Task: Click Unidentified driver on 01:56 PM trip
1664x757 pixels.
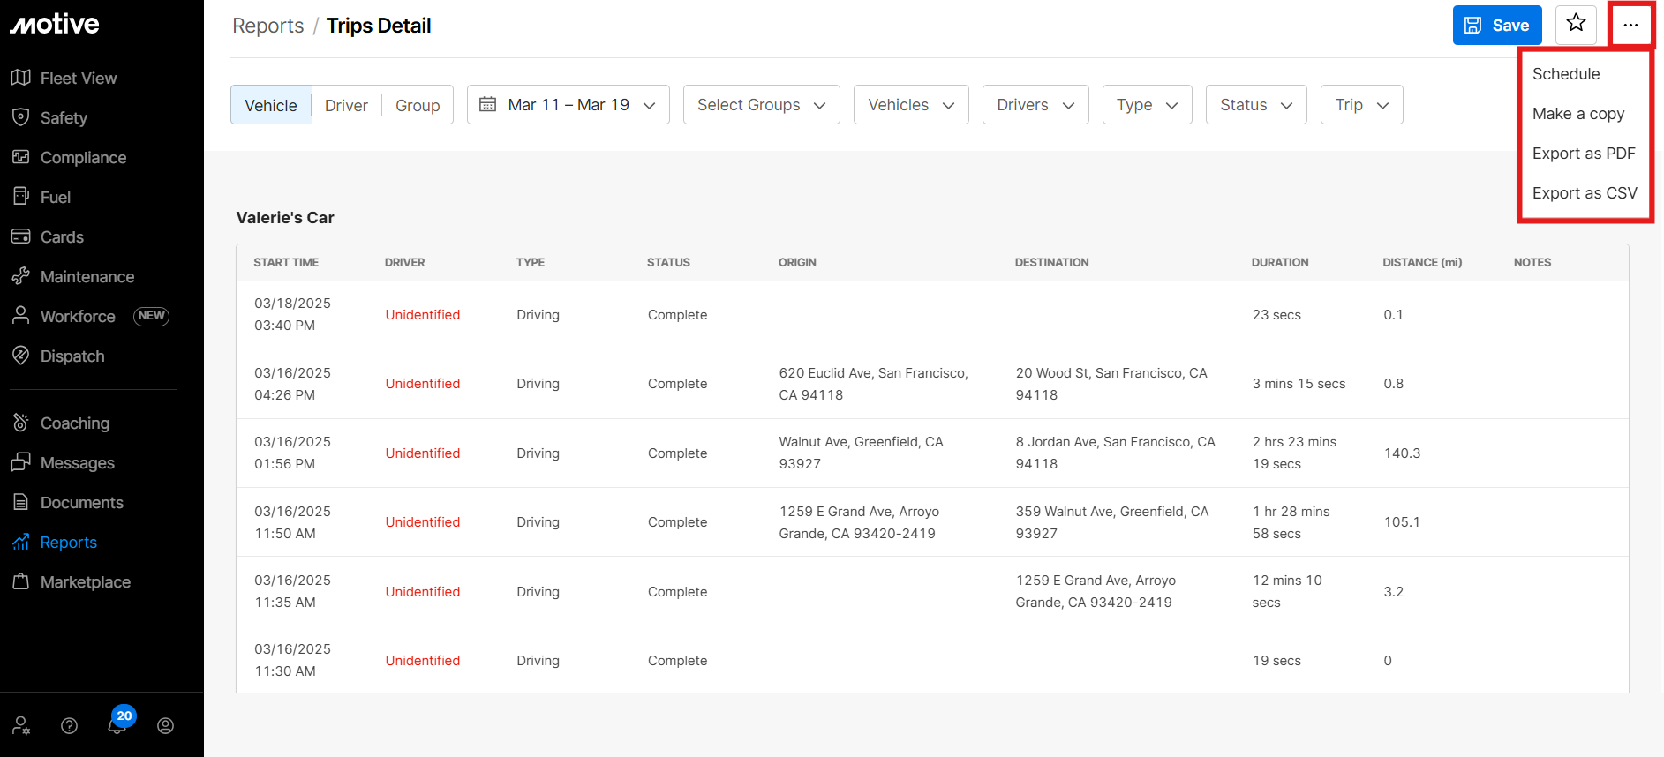Action: tap(423, 453)
